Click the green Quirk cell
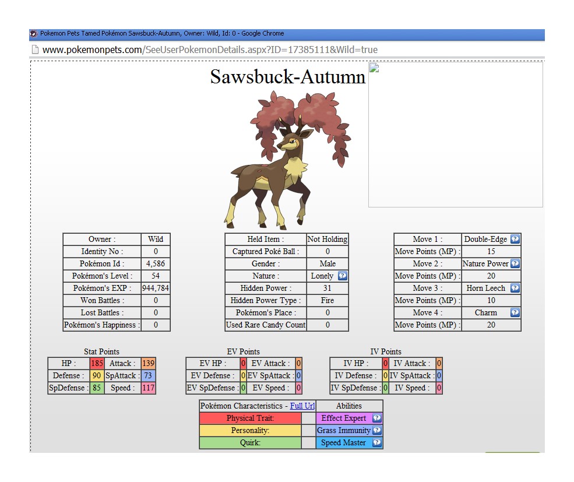 250,442
